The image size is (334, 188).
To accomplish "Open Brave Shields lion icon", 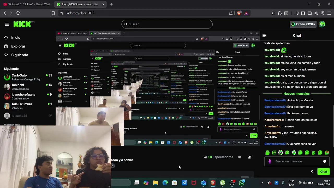I will 239,13.
